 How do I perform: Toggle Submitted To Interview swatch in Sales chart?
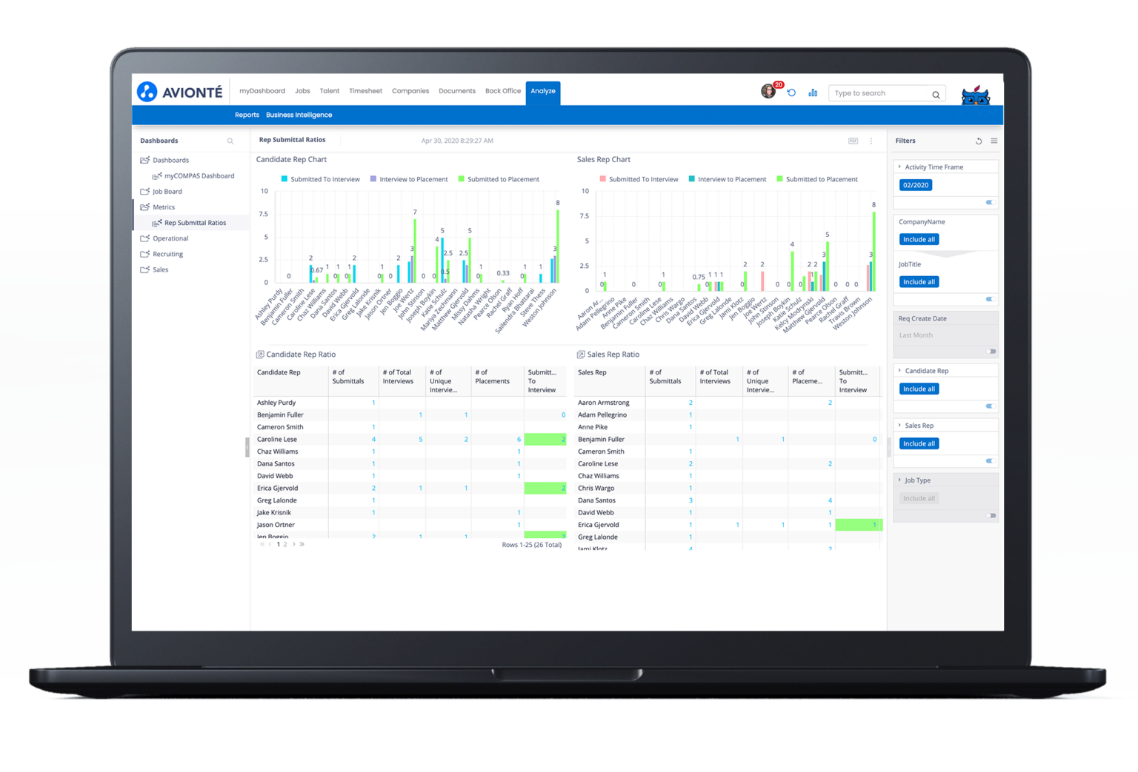[603, 179]
